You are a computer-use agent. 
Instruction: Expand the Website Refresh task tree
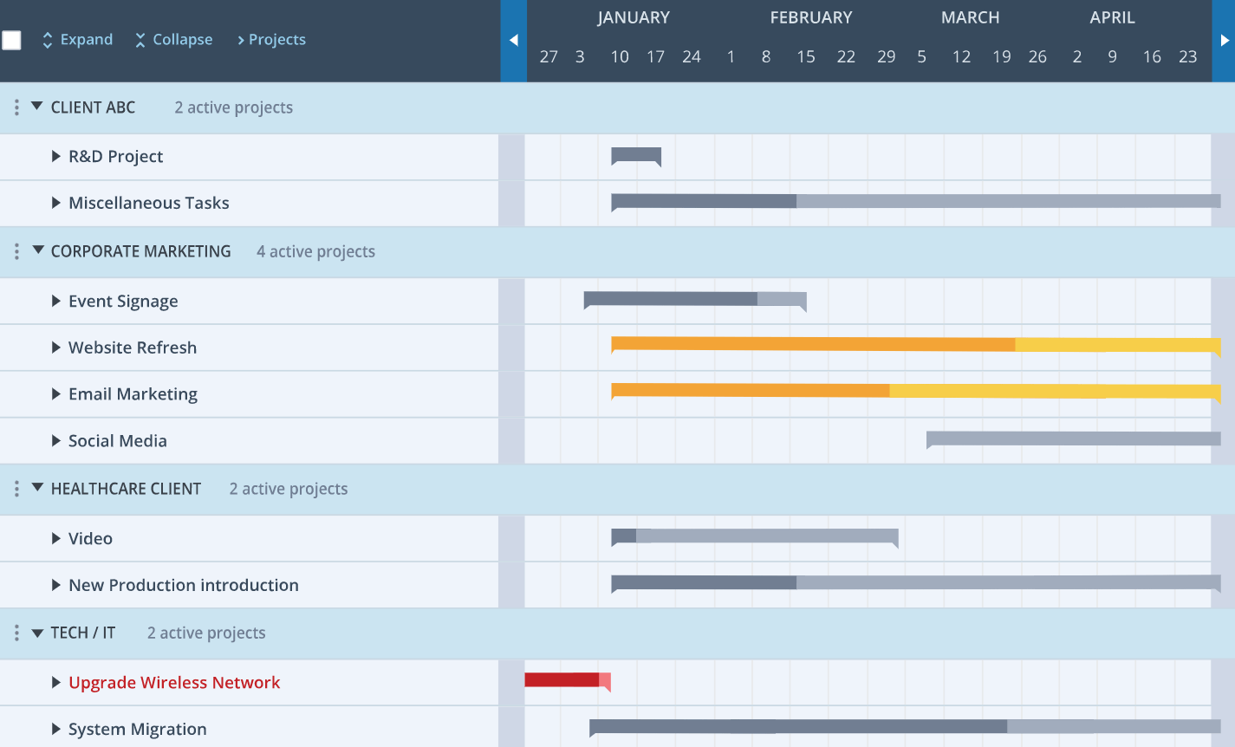pyautogui.click(x=55, y=348)
